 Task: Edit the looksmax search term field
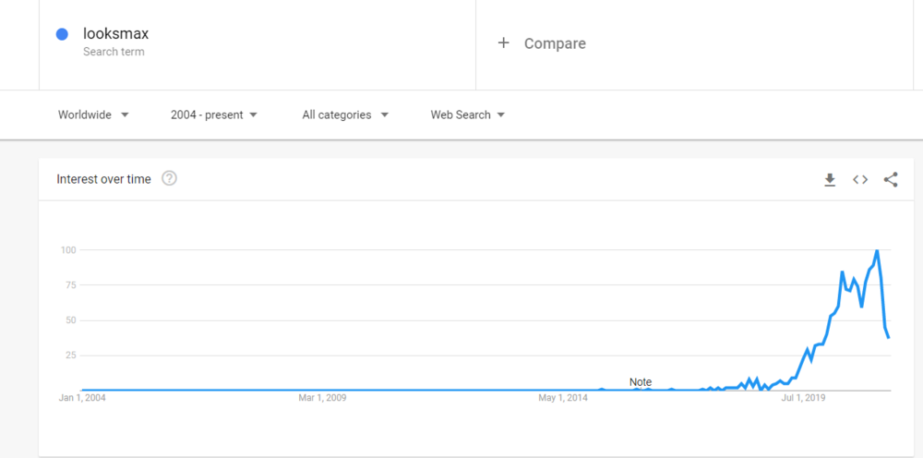point(115,34)
